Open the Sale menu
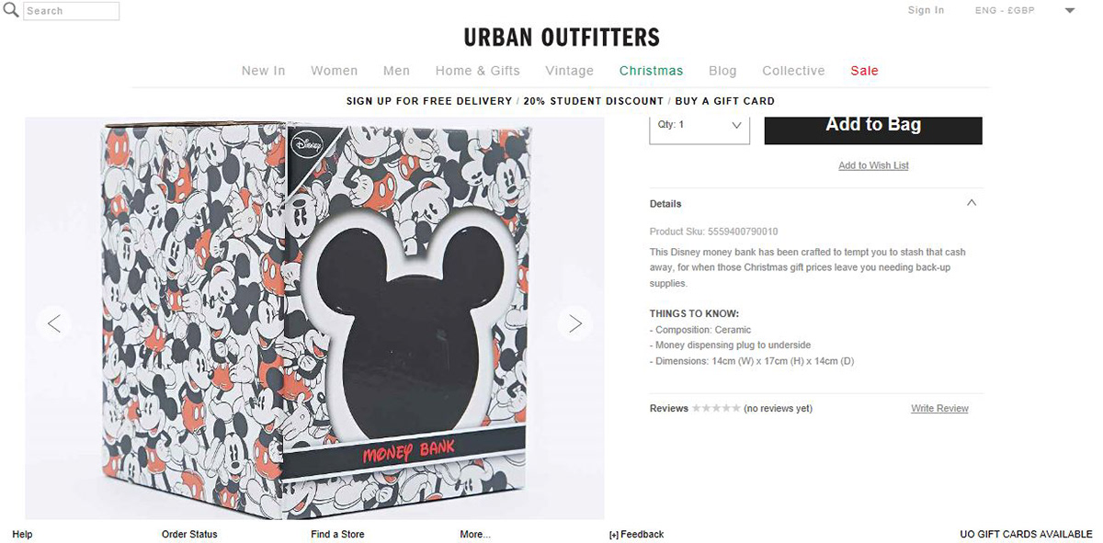1103x543 pixels. pos(864,71)
